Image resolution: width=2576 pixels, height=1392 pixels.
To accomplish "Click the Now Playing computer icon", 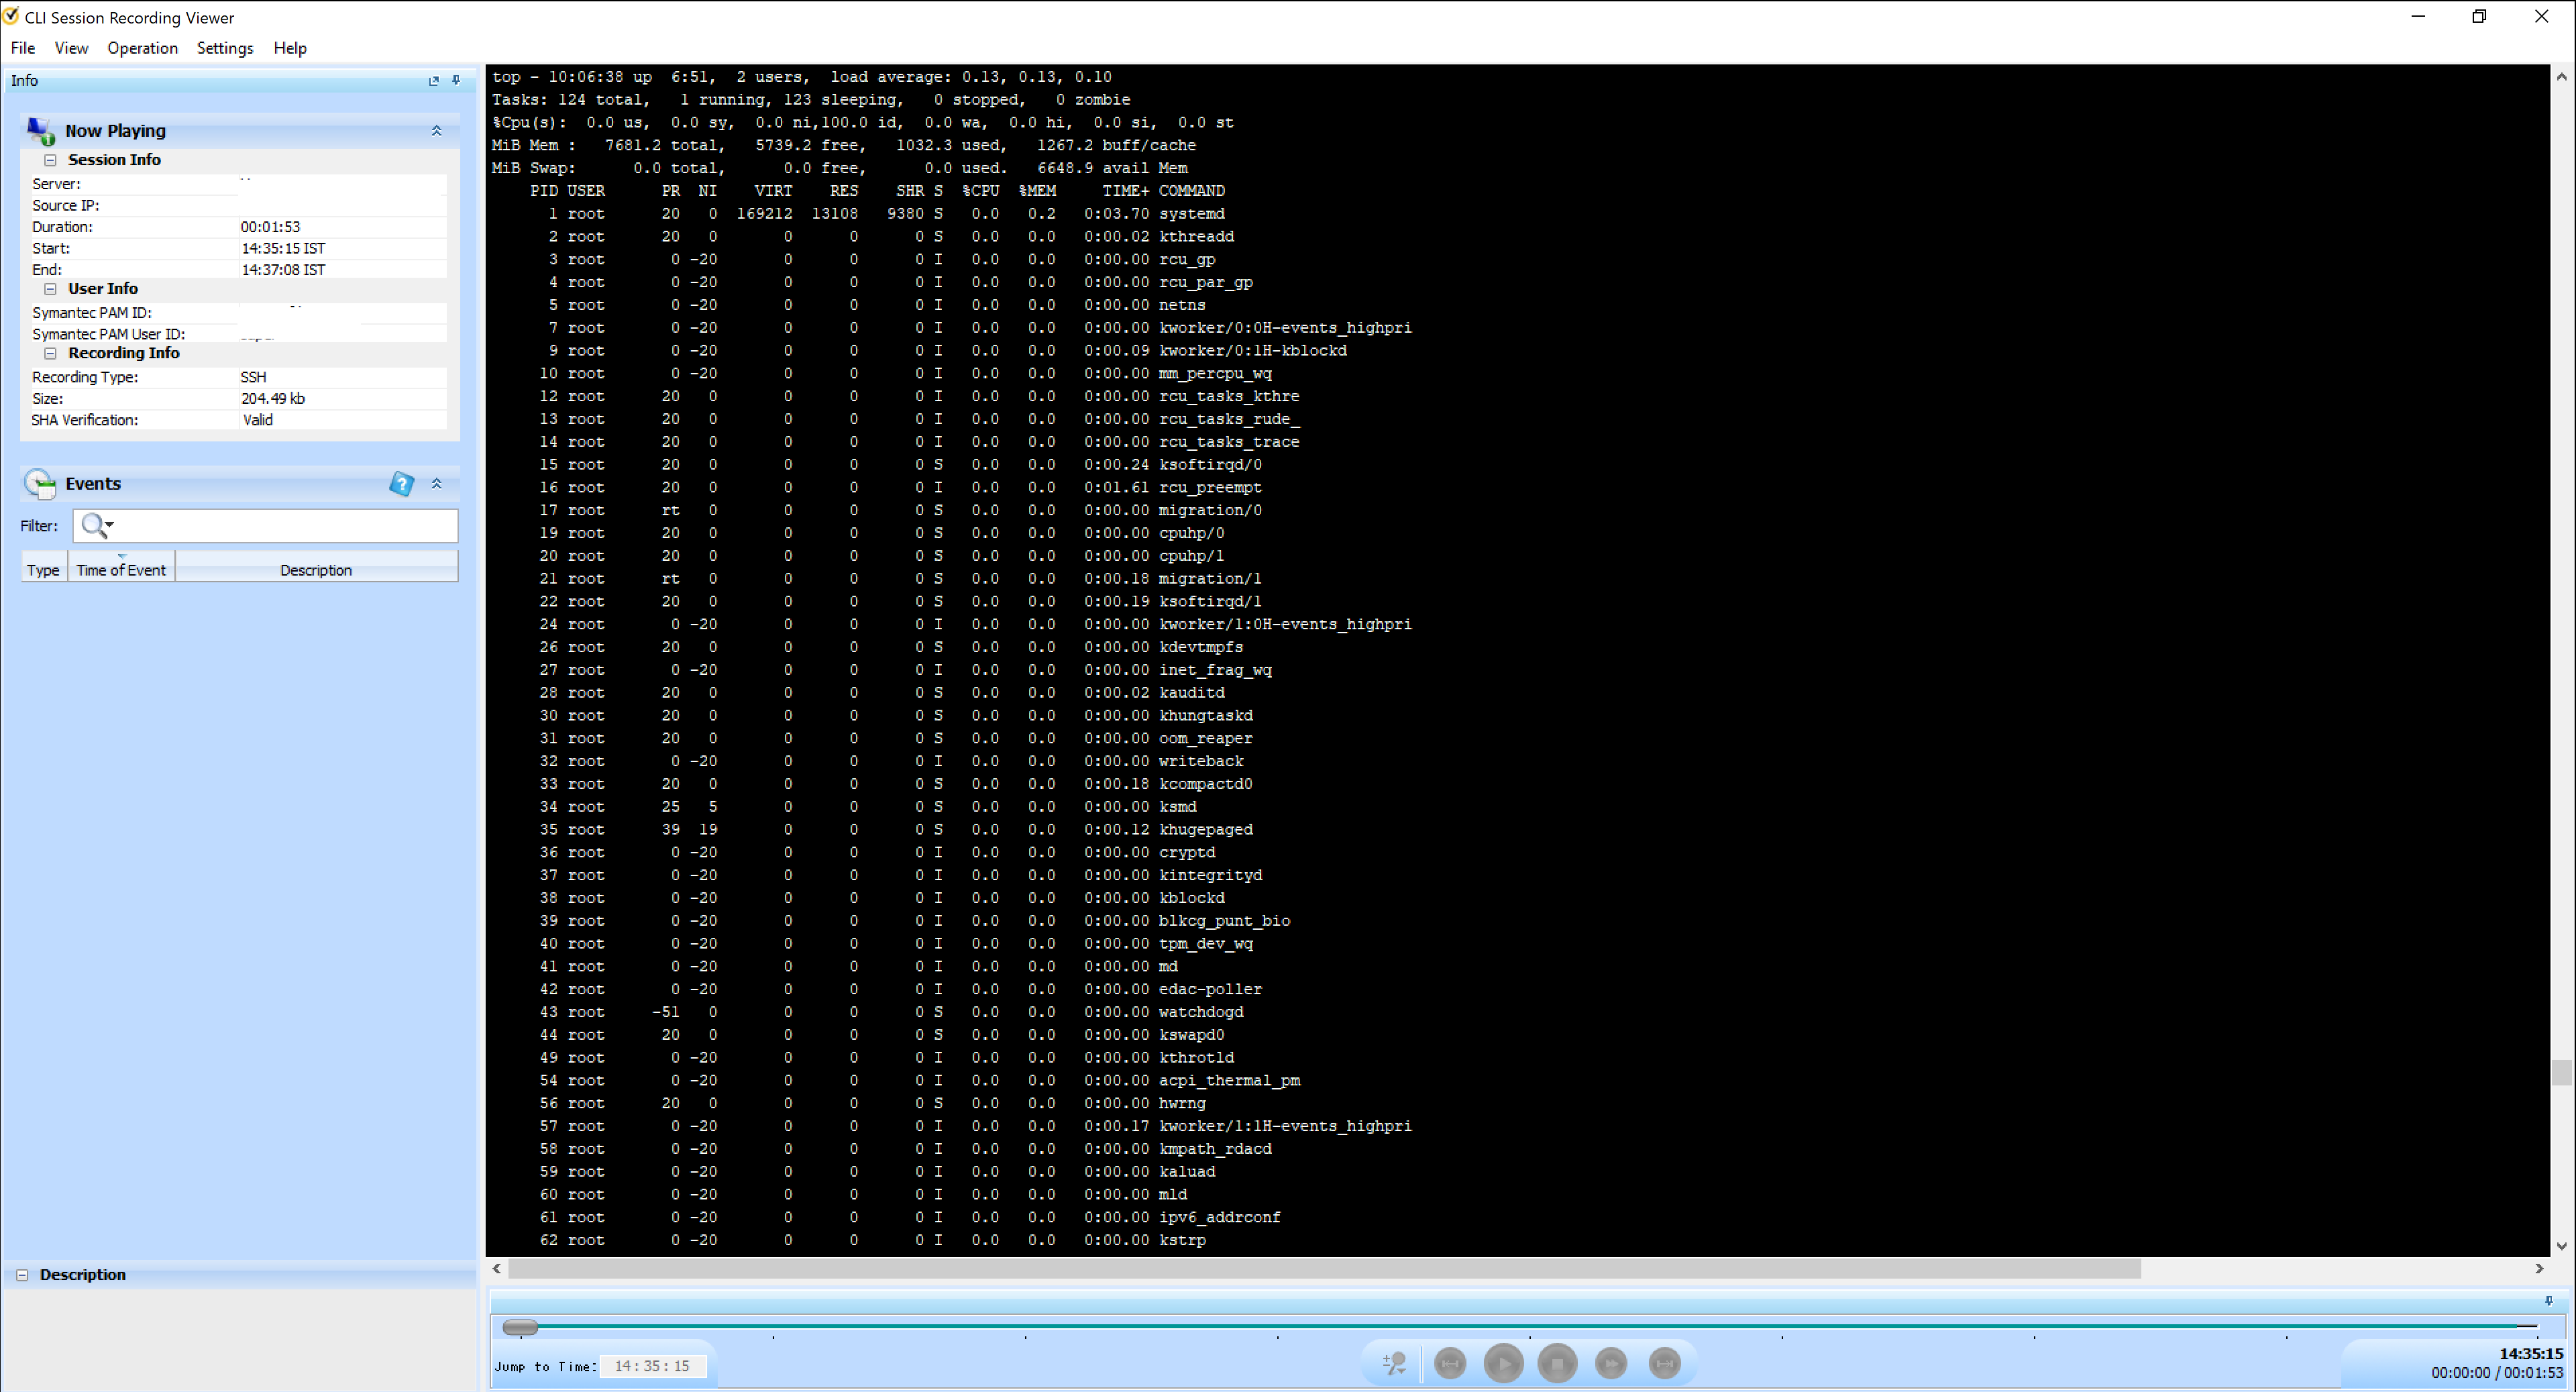I will pyautogui.click(x=41, y=131).
